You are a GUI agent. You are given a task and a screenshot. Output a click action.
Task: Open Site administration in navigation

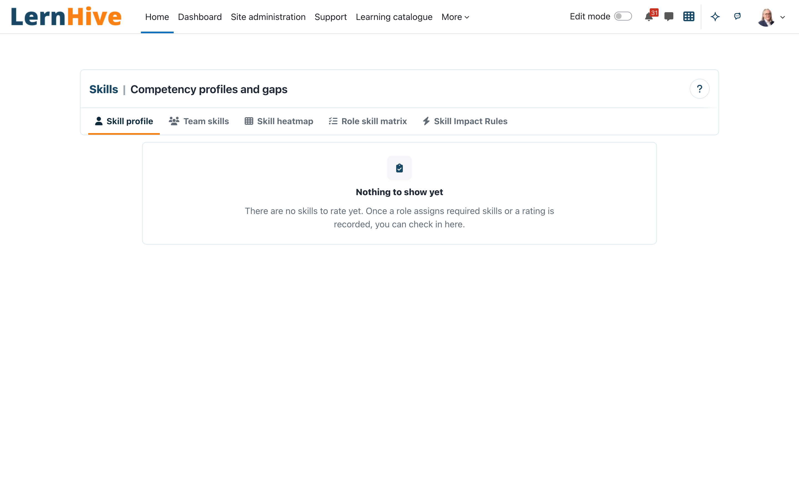pos(268,17)
